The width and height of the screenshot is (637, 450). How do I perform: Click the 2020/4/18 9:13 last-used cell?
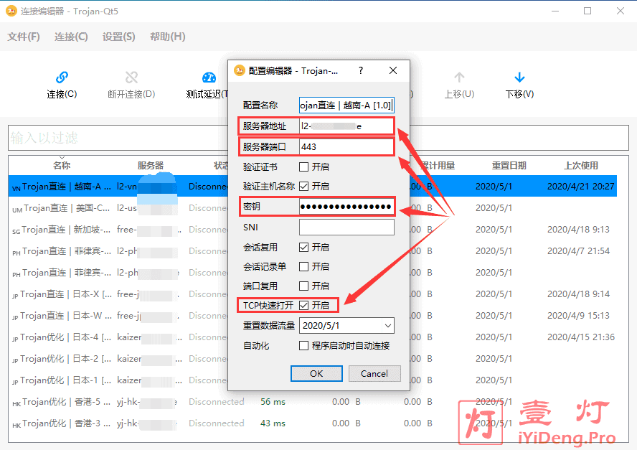point(578,230)
